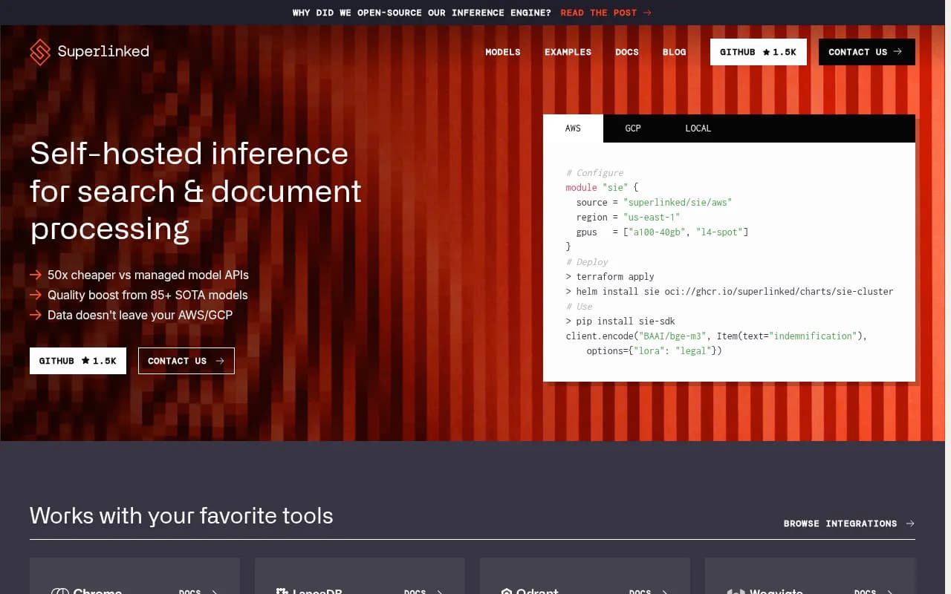Open the Chroma integration card
The height and width of the screenshot is (594, 951).
[x=134, y=576]
